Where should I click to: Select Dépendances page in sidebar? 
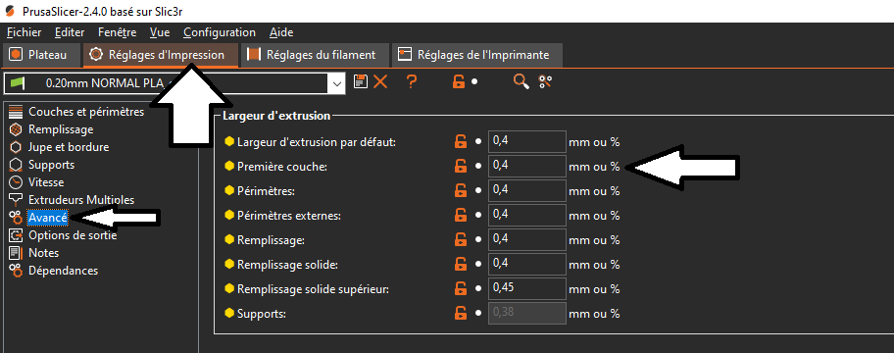[64, 271]
